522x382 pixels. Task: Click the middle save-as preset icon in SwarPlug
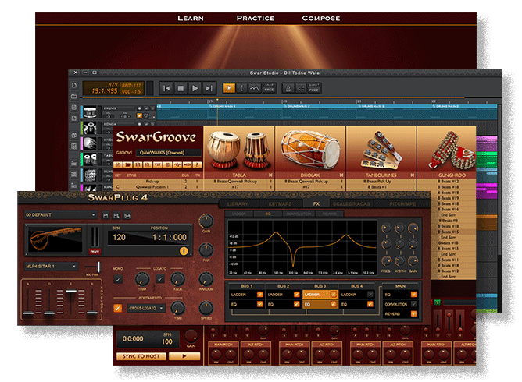pos(116,216)
